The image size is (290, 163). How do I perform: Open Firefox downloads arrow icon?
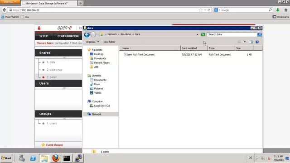[x=278, y=10]
